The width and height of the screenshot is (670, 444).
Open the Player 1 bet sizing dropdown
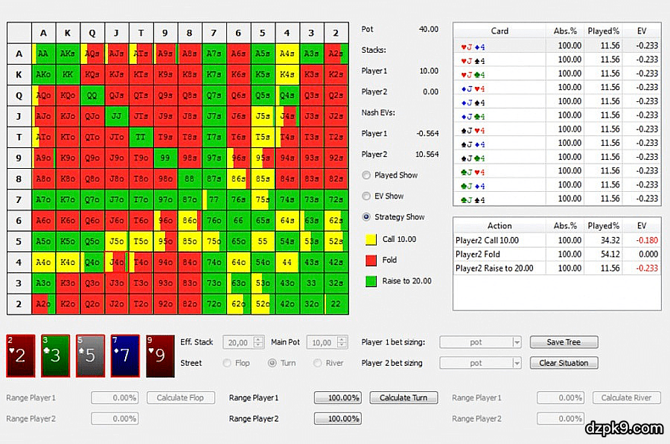(516, 342)
